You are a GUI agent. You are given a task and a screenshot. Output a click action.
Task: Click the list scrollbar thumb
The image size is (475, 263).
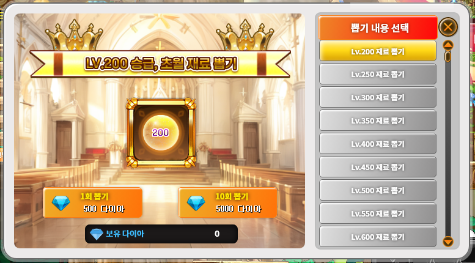[x=447, y=56]
